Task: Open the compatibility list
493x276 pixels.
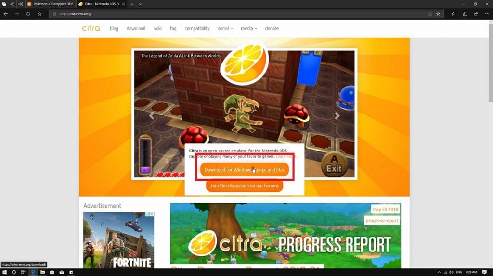Action: tap(197, 28)
